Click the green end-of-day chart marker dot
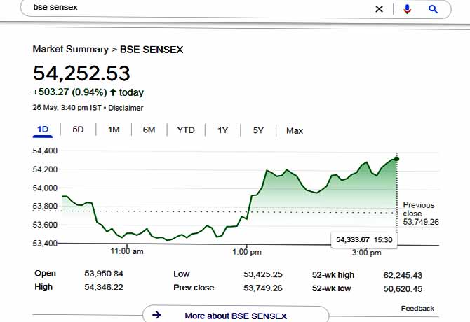This screenshot has height=322, width=470. tap(397, 159)
